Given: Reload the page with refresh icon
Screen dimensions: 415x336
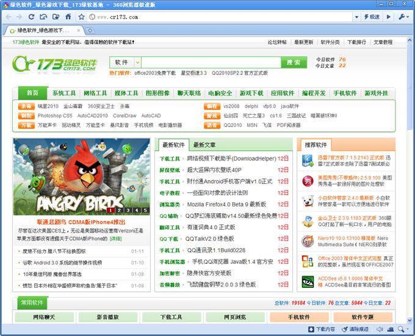Looking at the screenshot, I should [31, 16].
